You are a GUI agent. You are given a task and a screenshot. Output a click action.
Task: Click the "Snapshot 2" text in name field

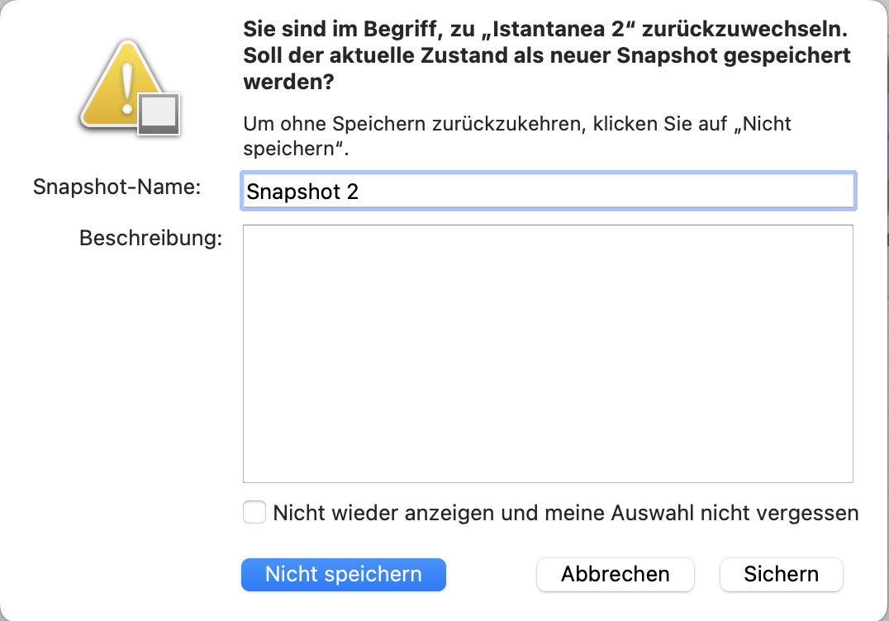[x=302, y=192]
